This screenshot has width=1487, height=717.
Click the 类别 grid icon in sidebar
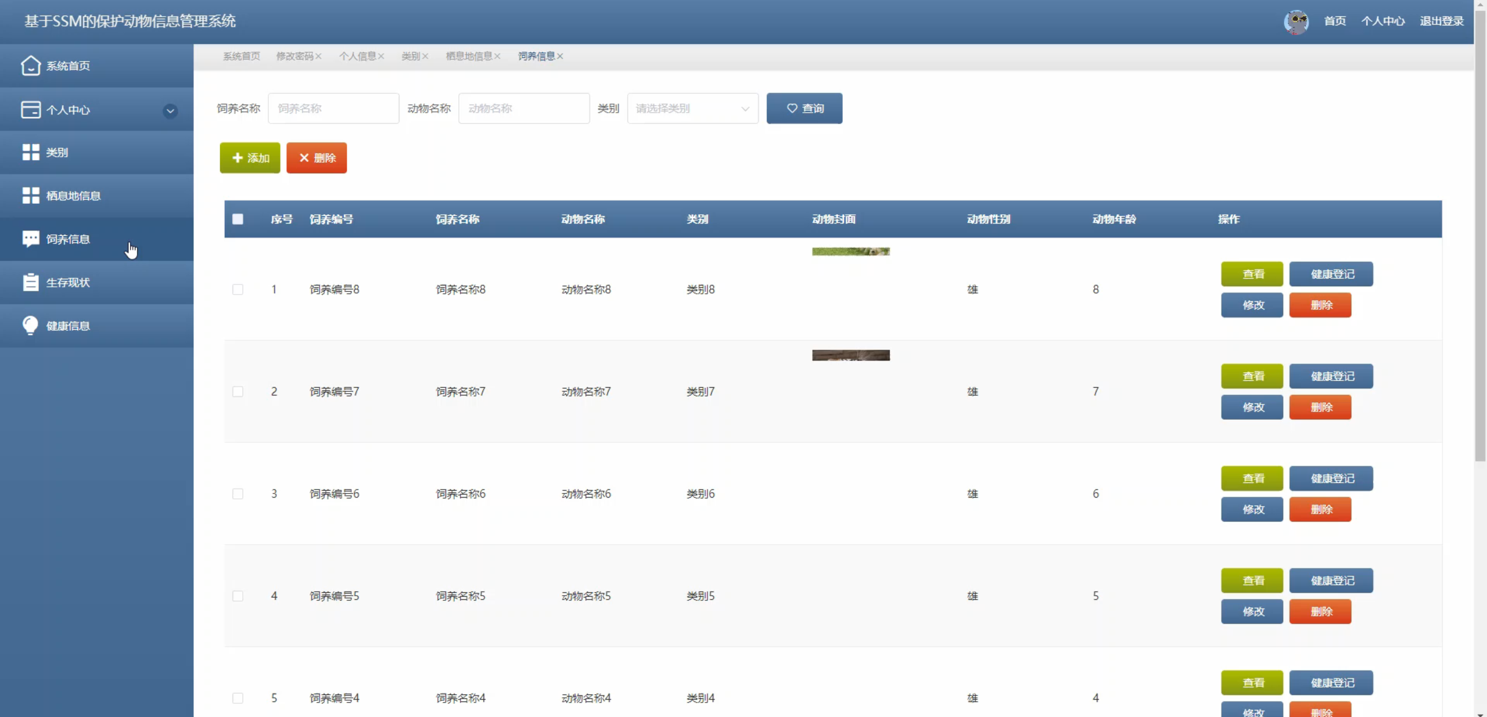pos(31,152)
